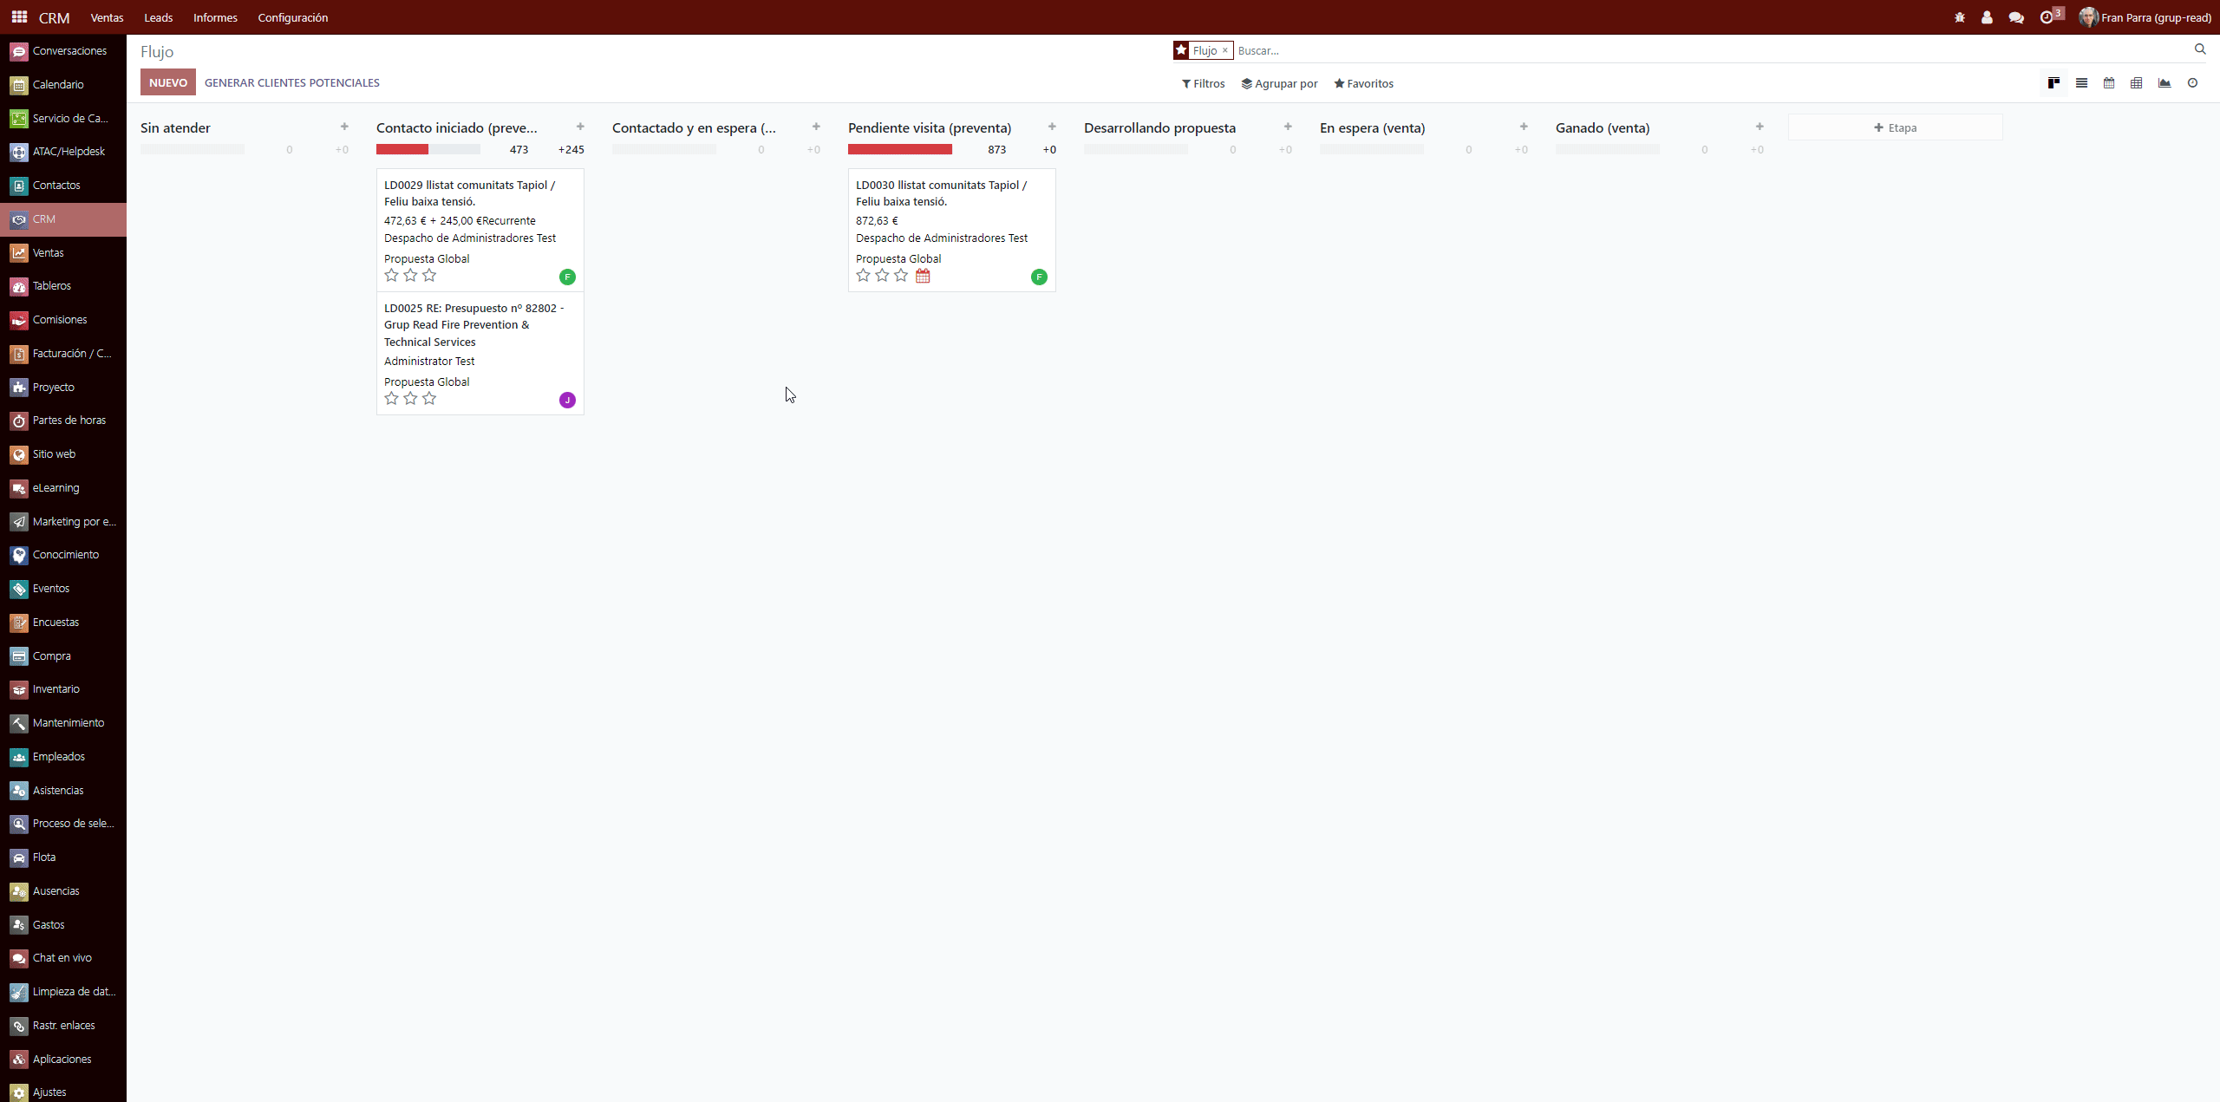Set third priority star on LD0025 card

pyautogui.click(x=429, y=399)
